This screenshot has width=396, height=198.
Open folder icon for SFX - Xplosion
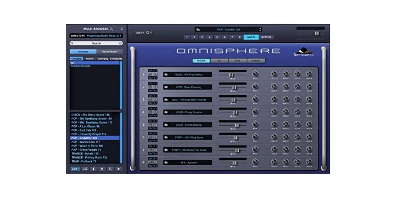click(166, 163)
